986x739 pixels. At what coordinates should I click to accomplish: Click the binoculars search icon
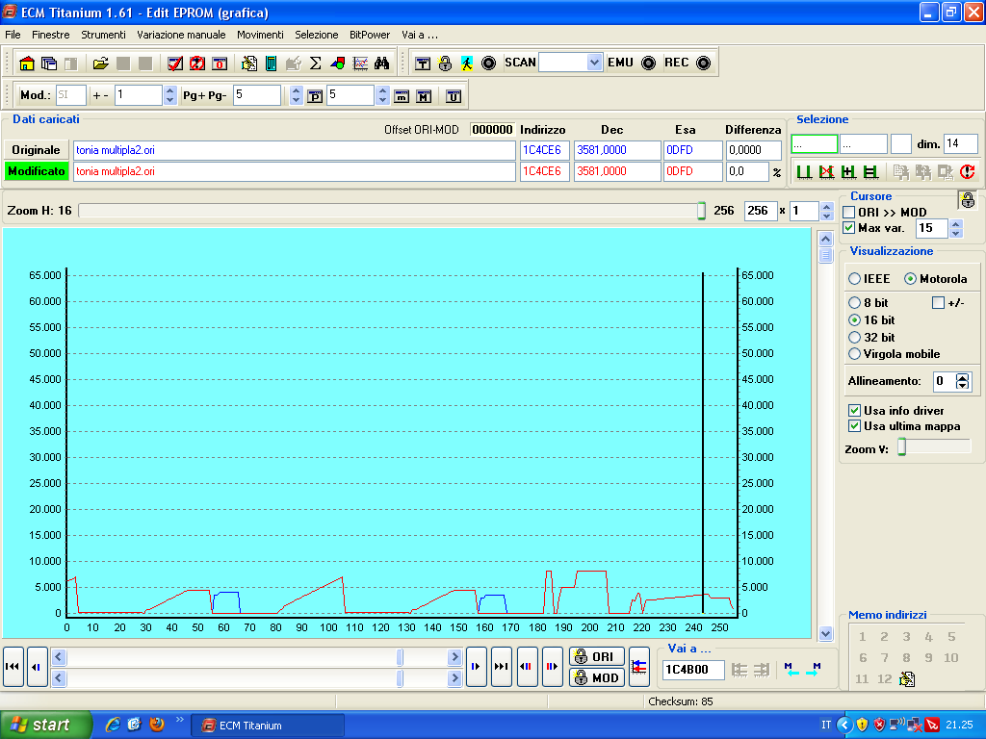[381, 64]
